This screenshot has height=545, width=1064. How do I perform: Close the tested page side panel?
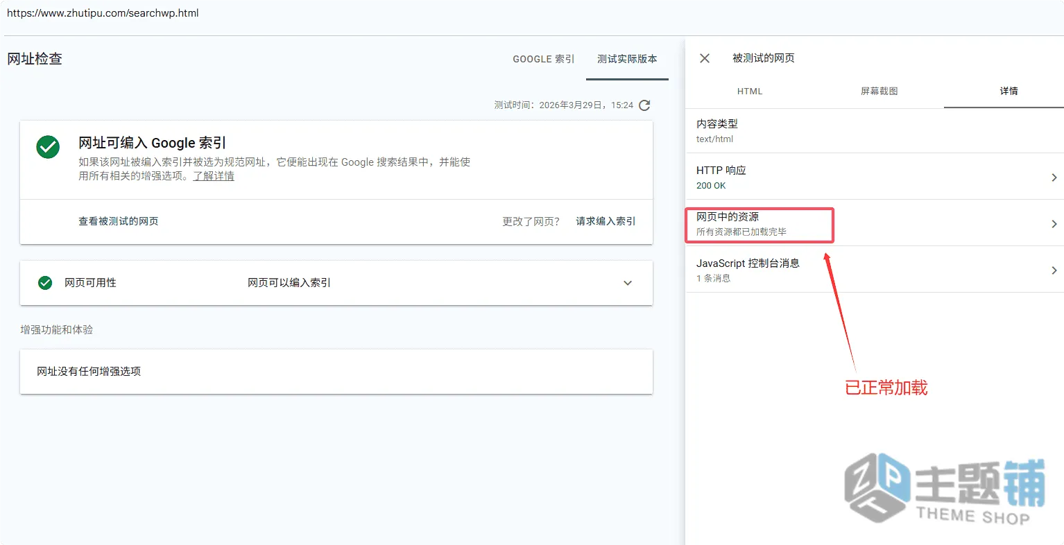[x=705, y=58]
